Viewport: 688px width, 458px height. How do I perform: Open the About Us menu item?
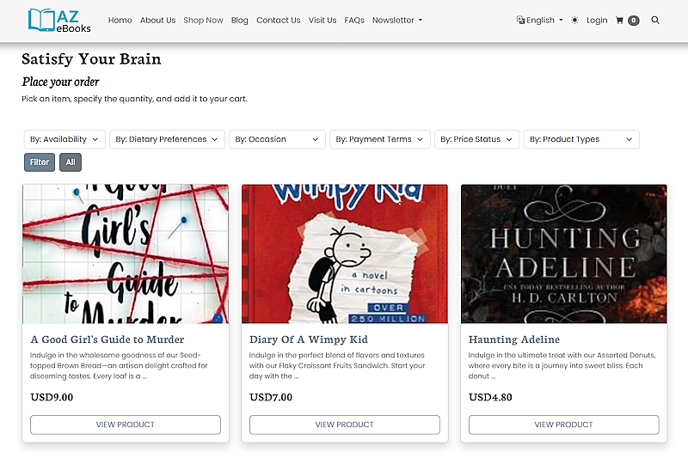point(157,20)
